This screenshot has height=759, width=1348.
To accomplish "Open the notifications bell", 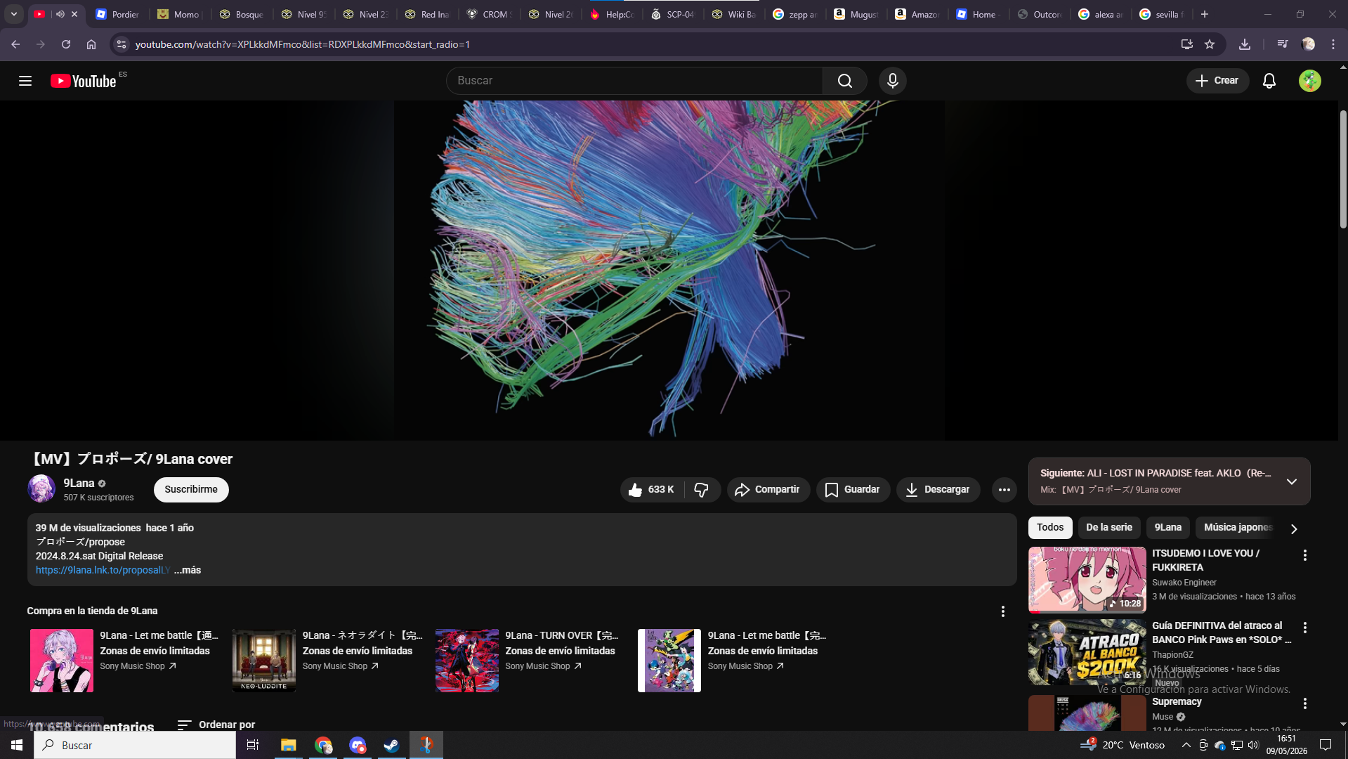I will [1269, 81].
